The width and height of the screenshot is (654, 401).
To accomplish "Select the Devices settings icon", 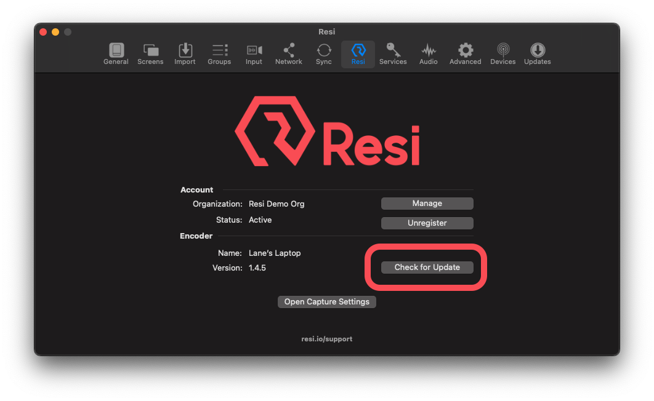I will [x=503, y=54].
